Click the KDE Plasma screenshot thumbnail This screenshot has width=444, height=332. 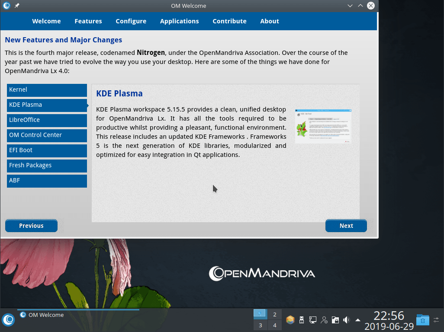pyautogui.click(x=323, y=126)
